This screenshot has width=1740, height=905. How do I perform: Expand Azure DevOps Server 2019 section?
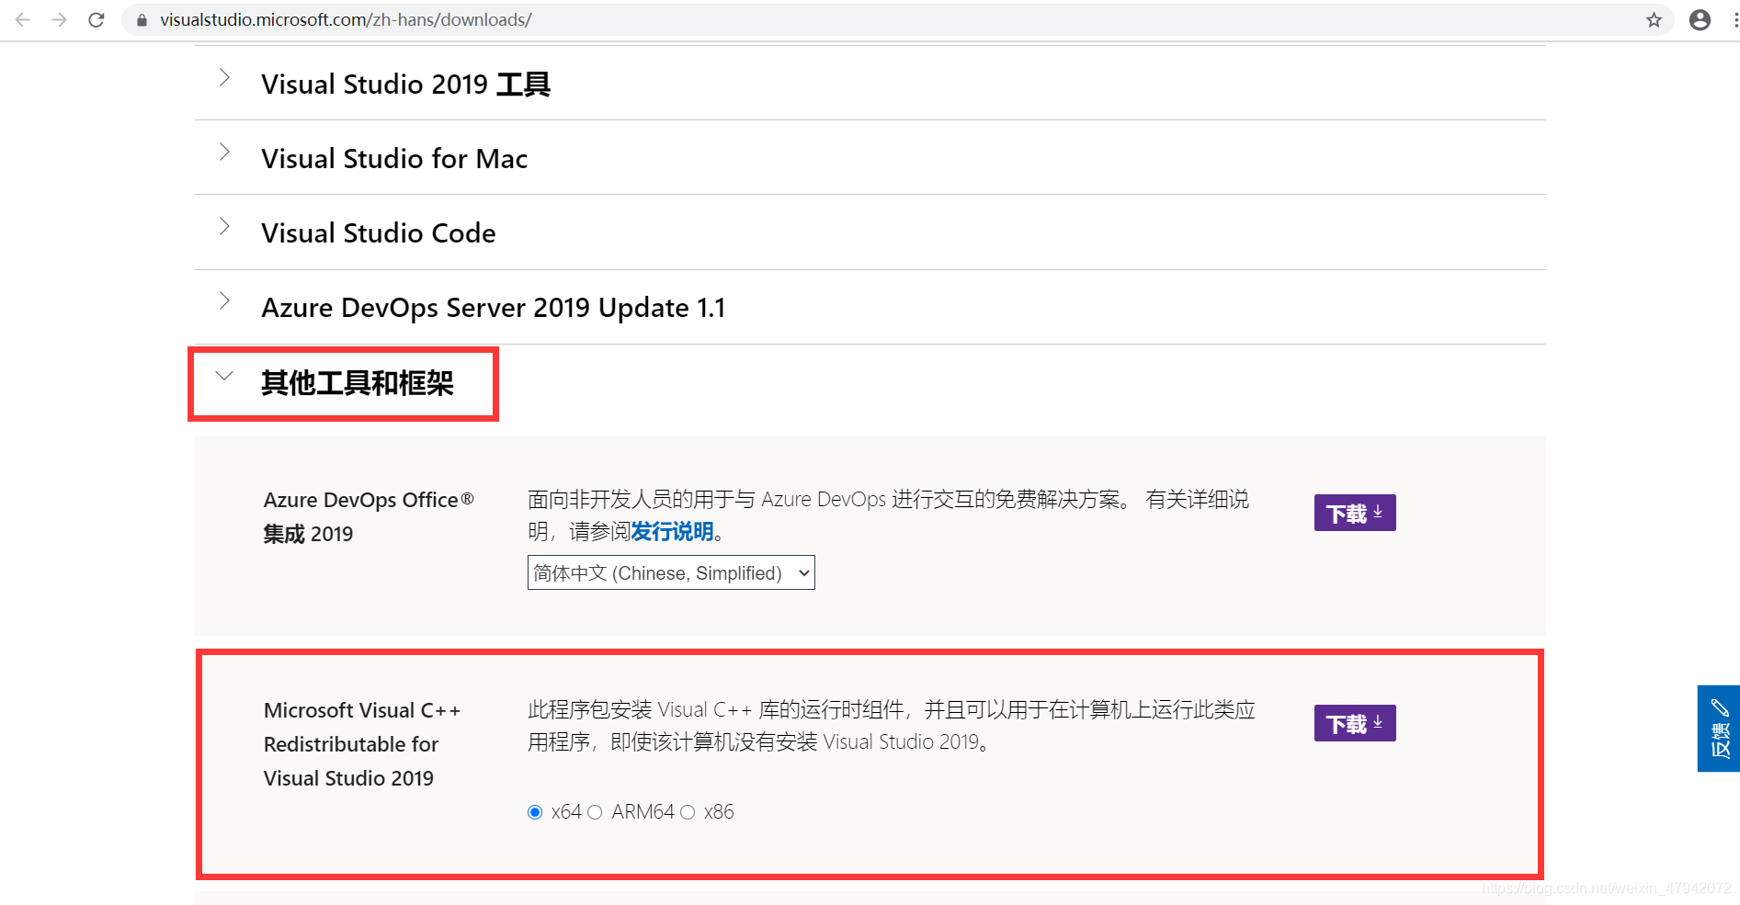click(870, 307)
